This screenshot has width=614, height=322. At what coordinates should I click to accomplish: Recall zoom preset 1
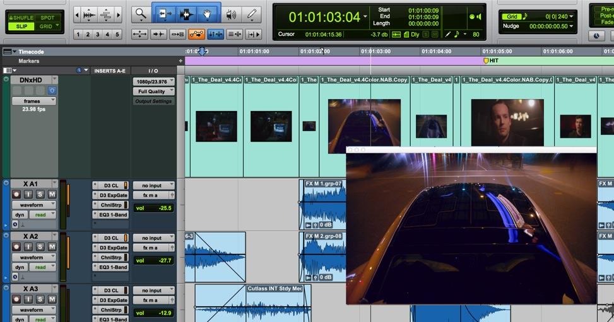[78, 35]
